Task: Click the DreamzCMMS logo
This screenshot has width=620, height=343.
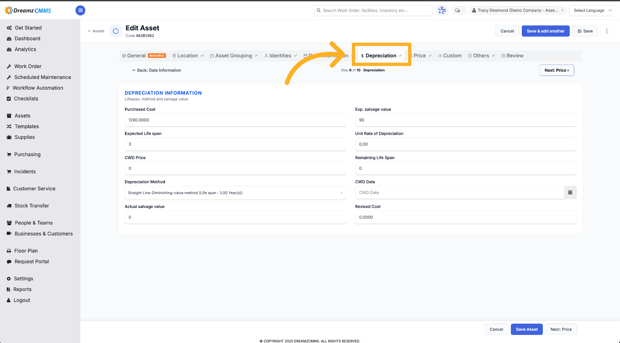Action: [28, 10]
